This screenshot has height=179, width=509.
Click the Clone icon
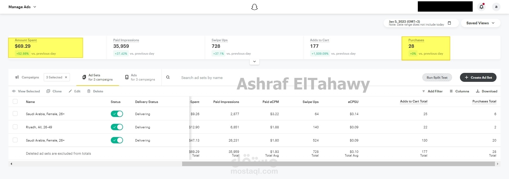(48, 91)
